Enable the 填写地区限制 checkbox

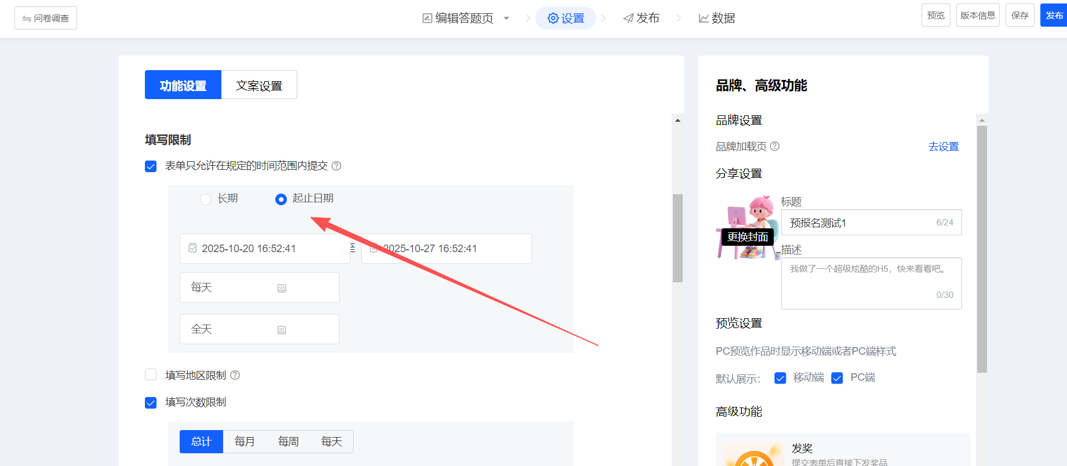[151, 375]
